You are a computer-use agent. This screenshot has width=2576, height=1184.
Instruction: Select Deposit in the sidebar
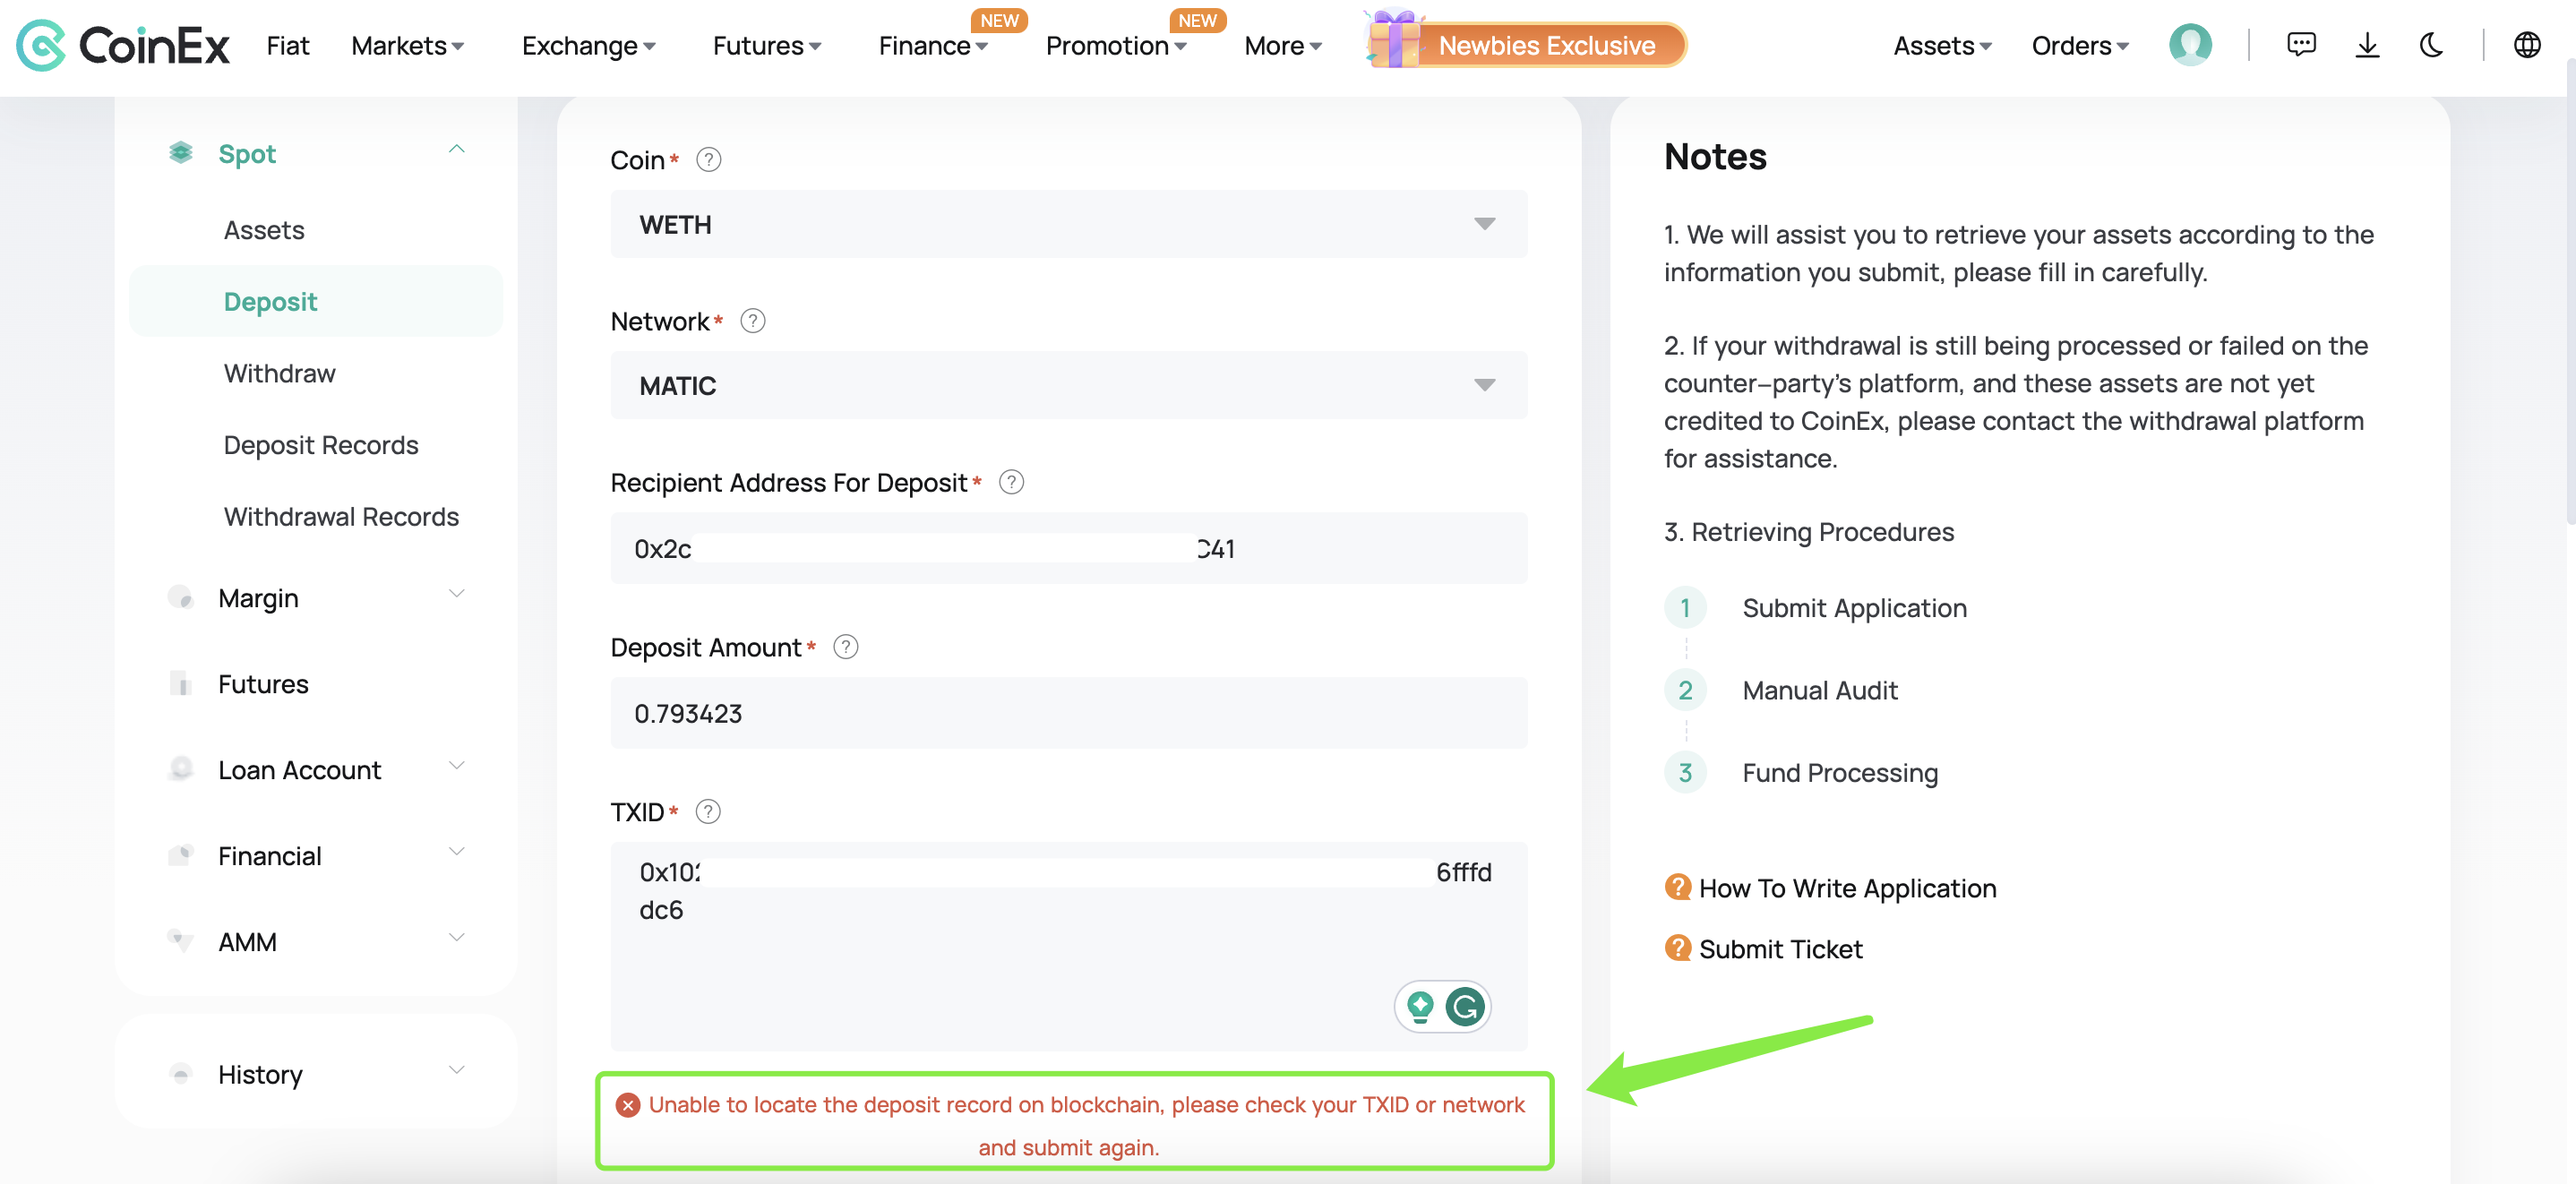(315, 301)
